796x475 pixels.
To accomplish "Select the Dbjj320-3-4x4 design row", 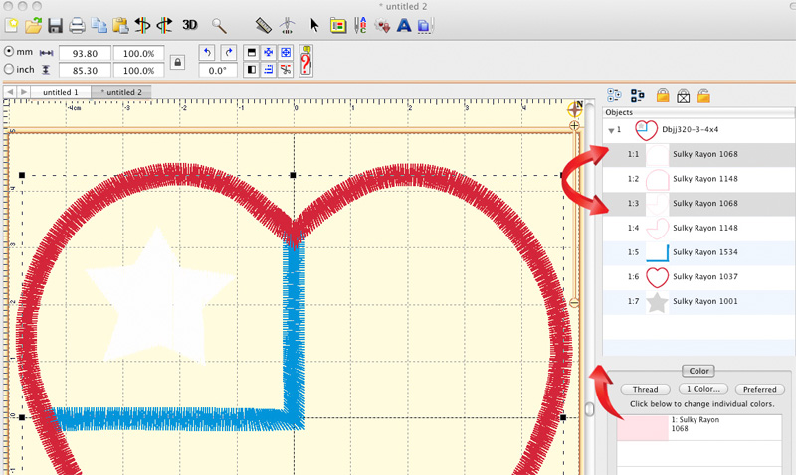I will (x=698, y=130).
